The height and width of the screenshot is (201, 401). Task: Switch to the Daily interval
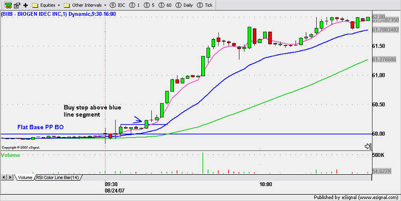[185, 5]
